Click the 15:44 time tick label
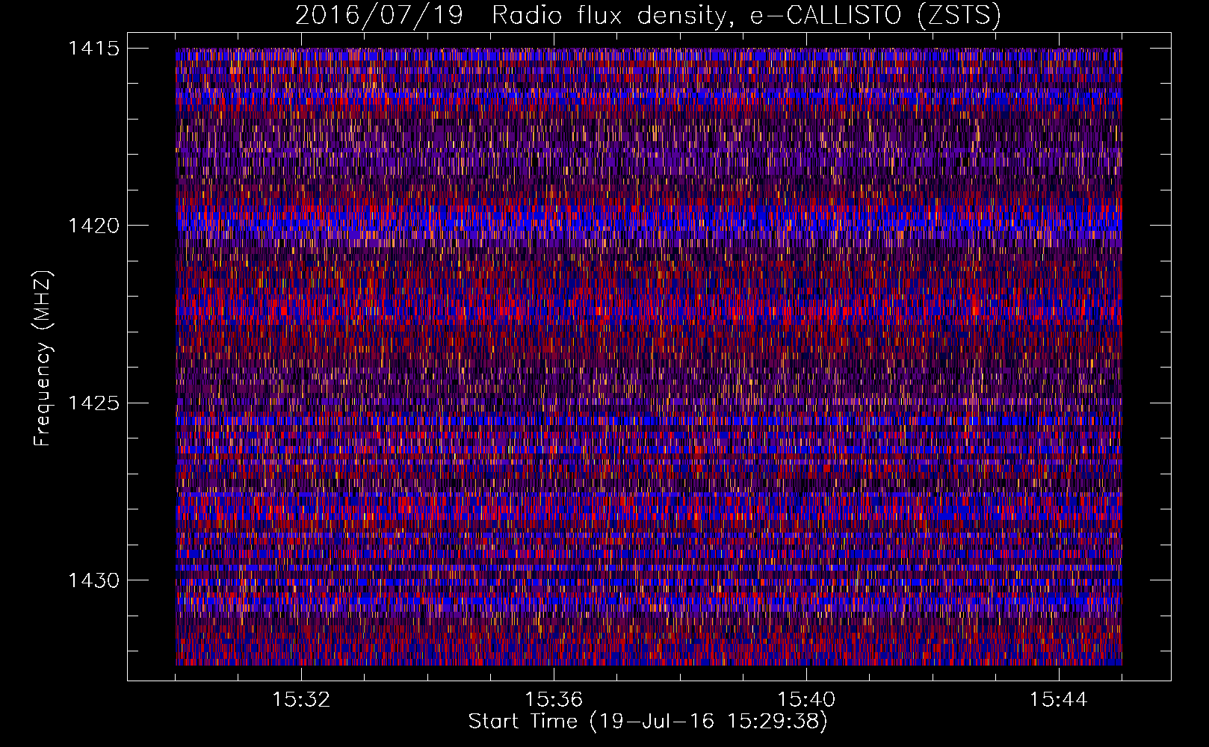This screenshot has height=747, width=1209. [x=1058, y=699]
